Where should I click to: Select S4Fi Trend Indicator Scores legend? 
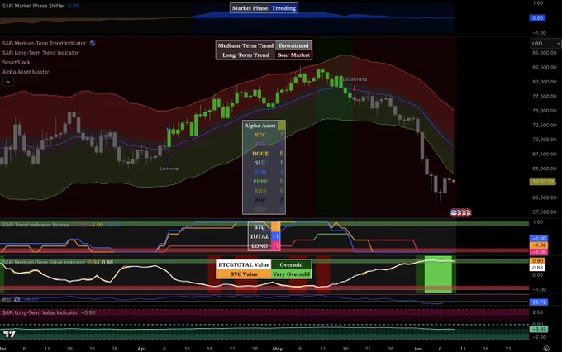tap(36, 225)
